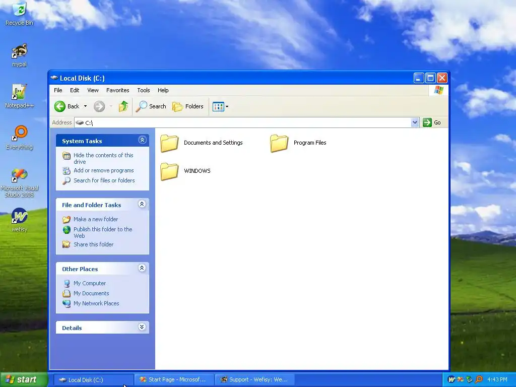The width and height of the screenshot is (516, 387).
Task: Click My Network Places link
Action: [x=96, y=303]
